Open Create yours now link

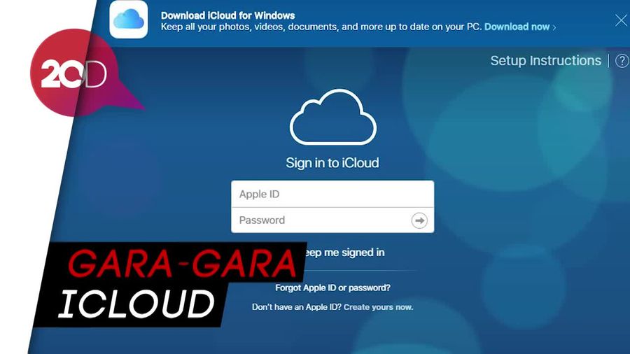(378, 307)
